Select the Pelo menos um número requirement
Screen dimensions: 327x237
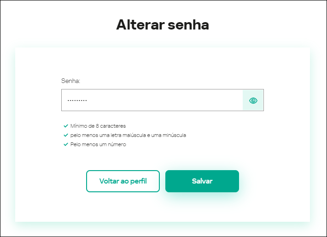tap(98, 144)
